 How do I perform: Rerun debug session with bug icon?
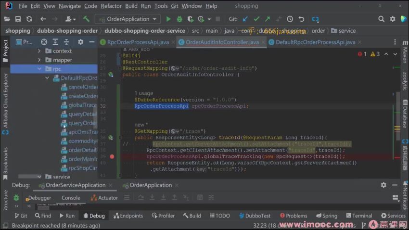tap(16, 198)
